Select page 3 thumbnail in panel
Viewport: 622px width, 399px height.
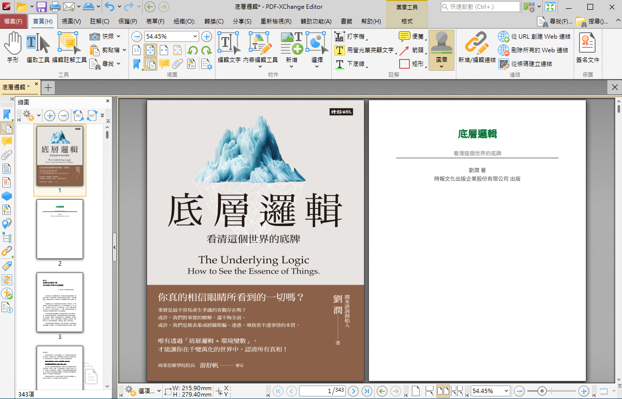[x=60, y=303]
